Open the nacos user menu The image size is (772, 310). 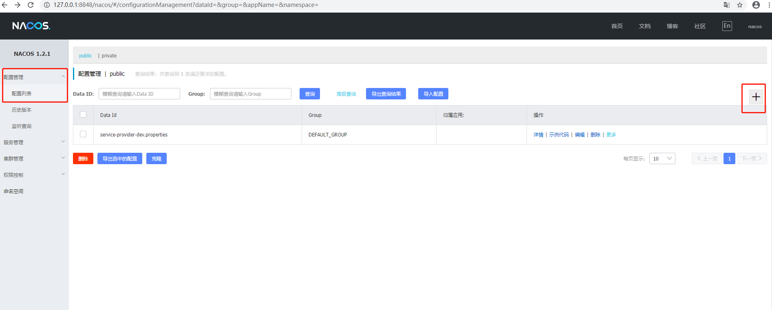pyautogui.click(x=755, y=26)
